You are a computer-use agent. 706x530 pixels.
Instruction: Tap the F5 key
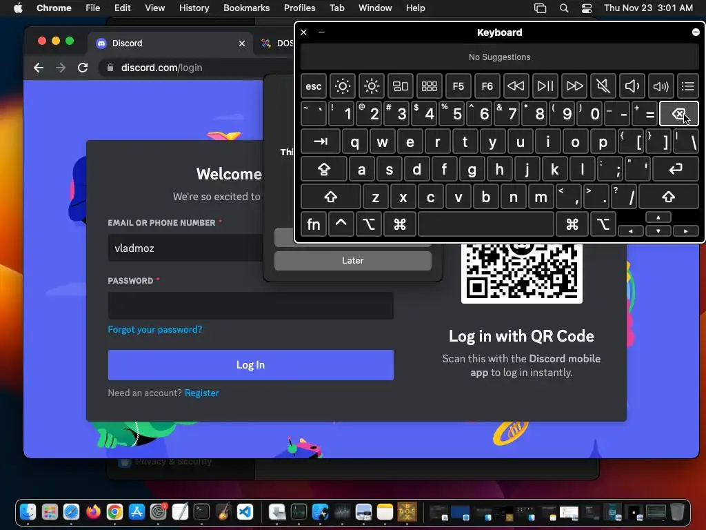[458, 86]
